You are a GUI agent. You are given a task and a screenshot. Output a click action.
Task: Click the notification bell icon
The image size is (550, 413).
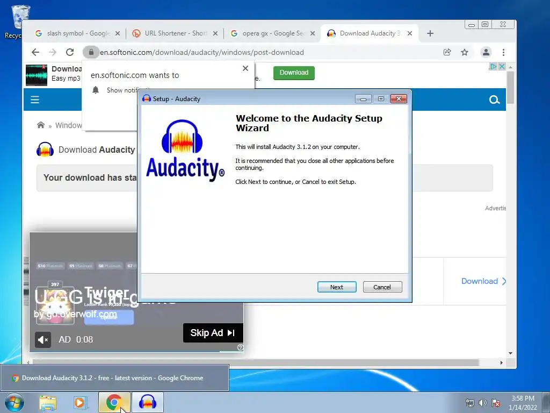tap(96, 90)
